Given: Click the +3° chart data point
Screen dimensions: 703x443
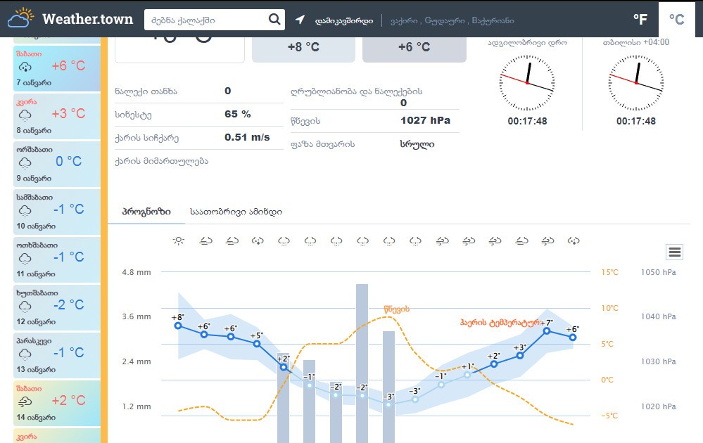Looking at the screenshot, I should click(x=520, y=355).
